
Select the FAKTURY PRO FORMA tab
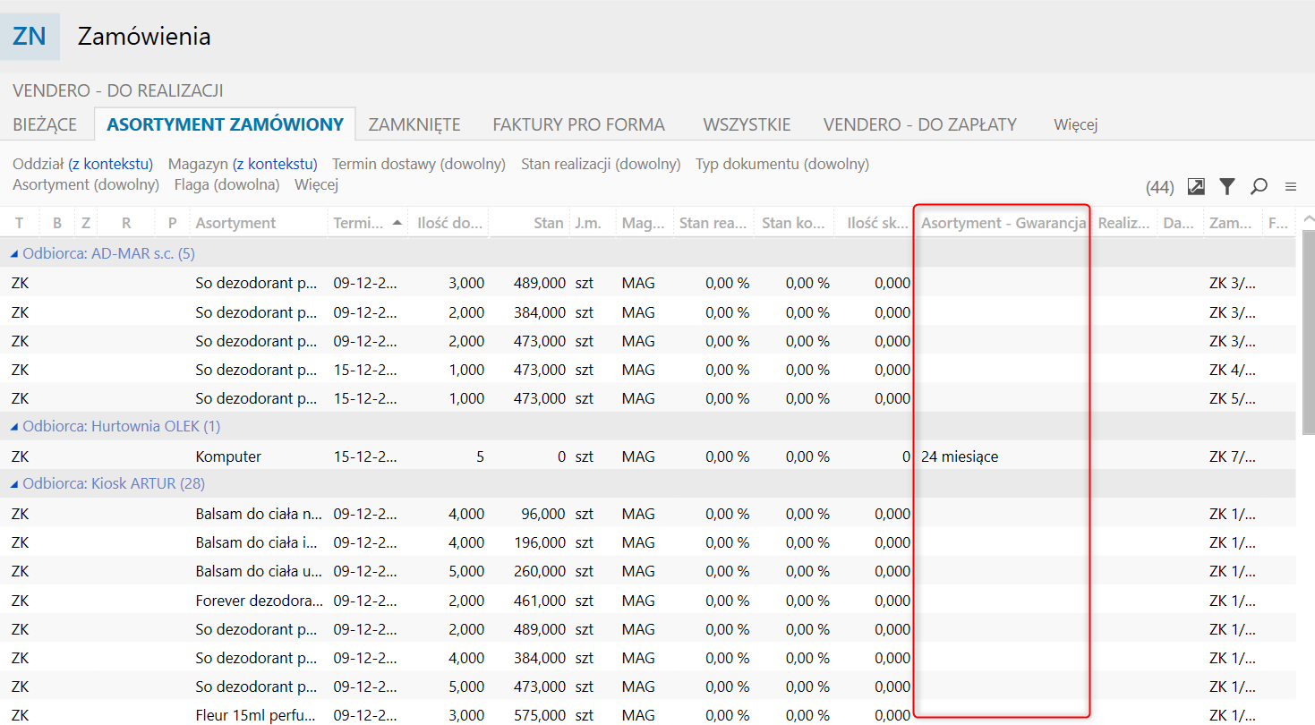pos(578,124)
